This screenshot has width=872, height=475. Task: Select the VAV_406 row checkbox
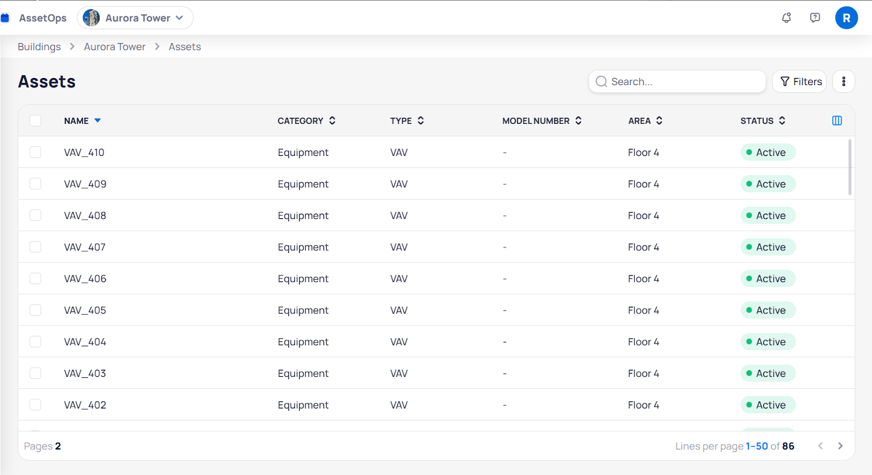click(x=35, y=279)
